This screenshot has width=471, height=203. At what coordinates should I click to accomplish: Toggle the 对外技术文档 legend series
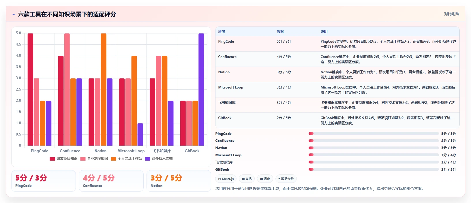point(159,159)
